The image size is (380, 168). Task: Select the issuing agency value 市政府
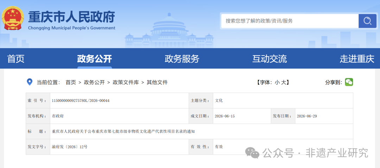point(58,116)
